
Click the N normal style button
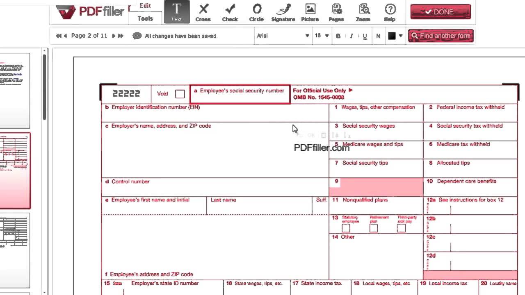click(378, 36)
